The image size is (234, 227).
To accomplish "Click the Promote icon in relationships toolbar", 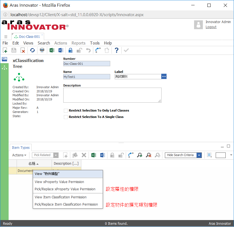I will coord(131,155).
